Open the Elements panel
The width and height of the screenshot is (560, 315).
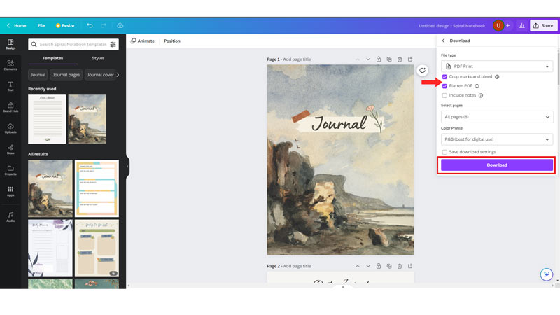[10, 65]
